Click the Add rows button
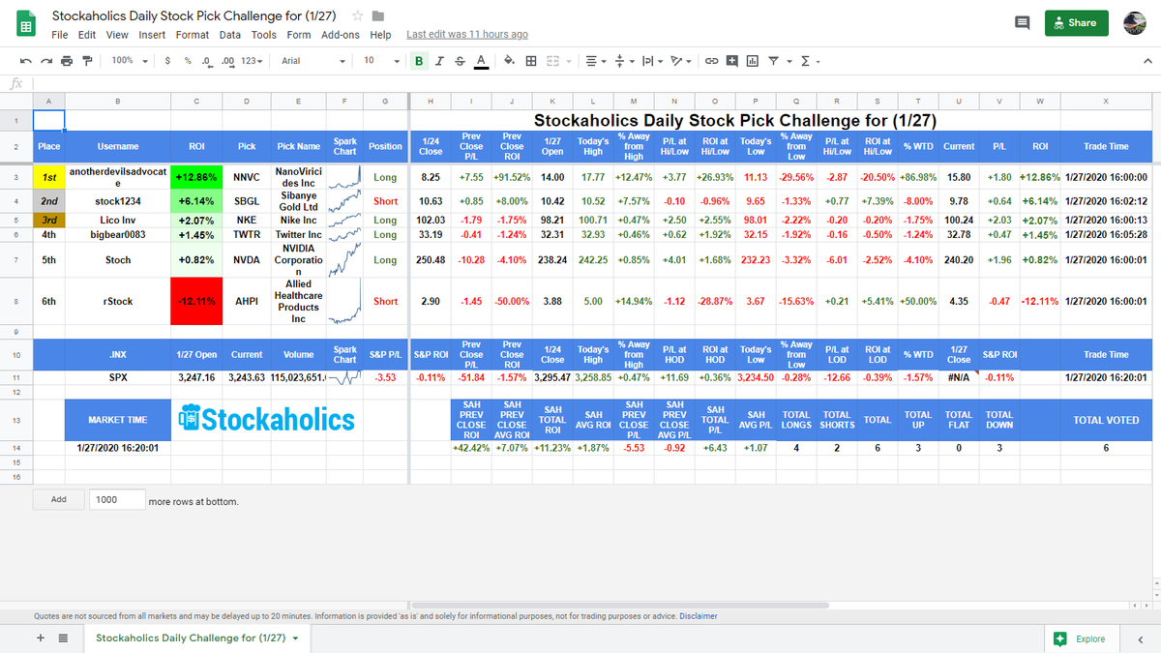The width and height of the screenshot is (1161, 653). click(x=59, y=500)
